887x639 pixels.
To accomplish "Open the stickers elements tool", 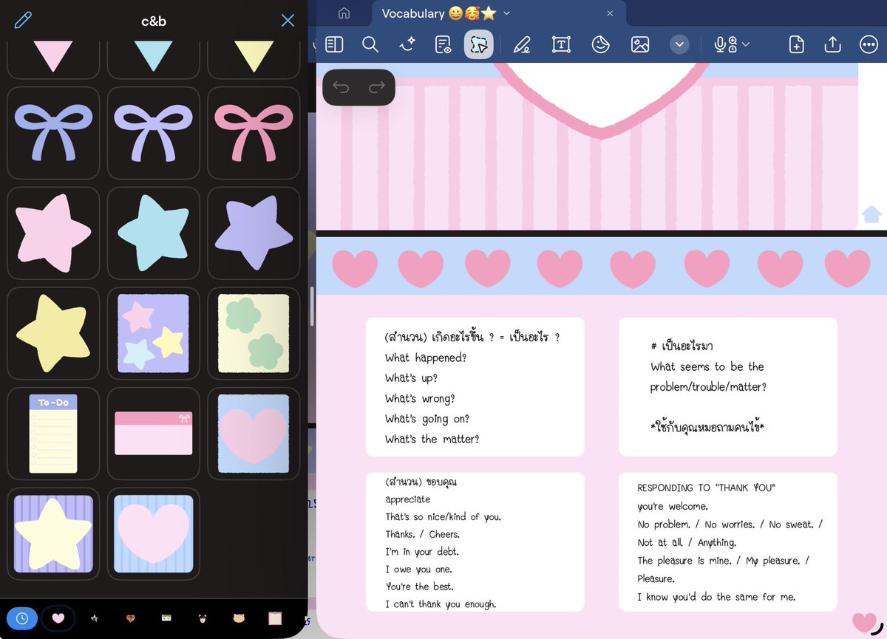I will tap(600, 45).
